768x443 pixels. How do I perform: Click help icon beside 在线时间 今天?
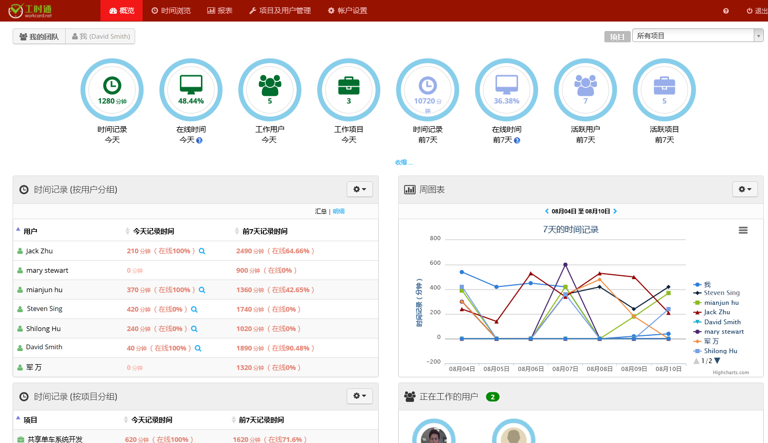[x=199, y=140]
